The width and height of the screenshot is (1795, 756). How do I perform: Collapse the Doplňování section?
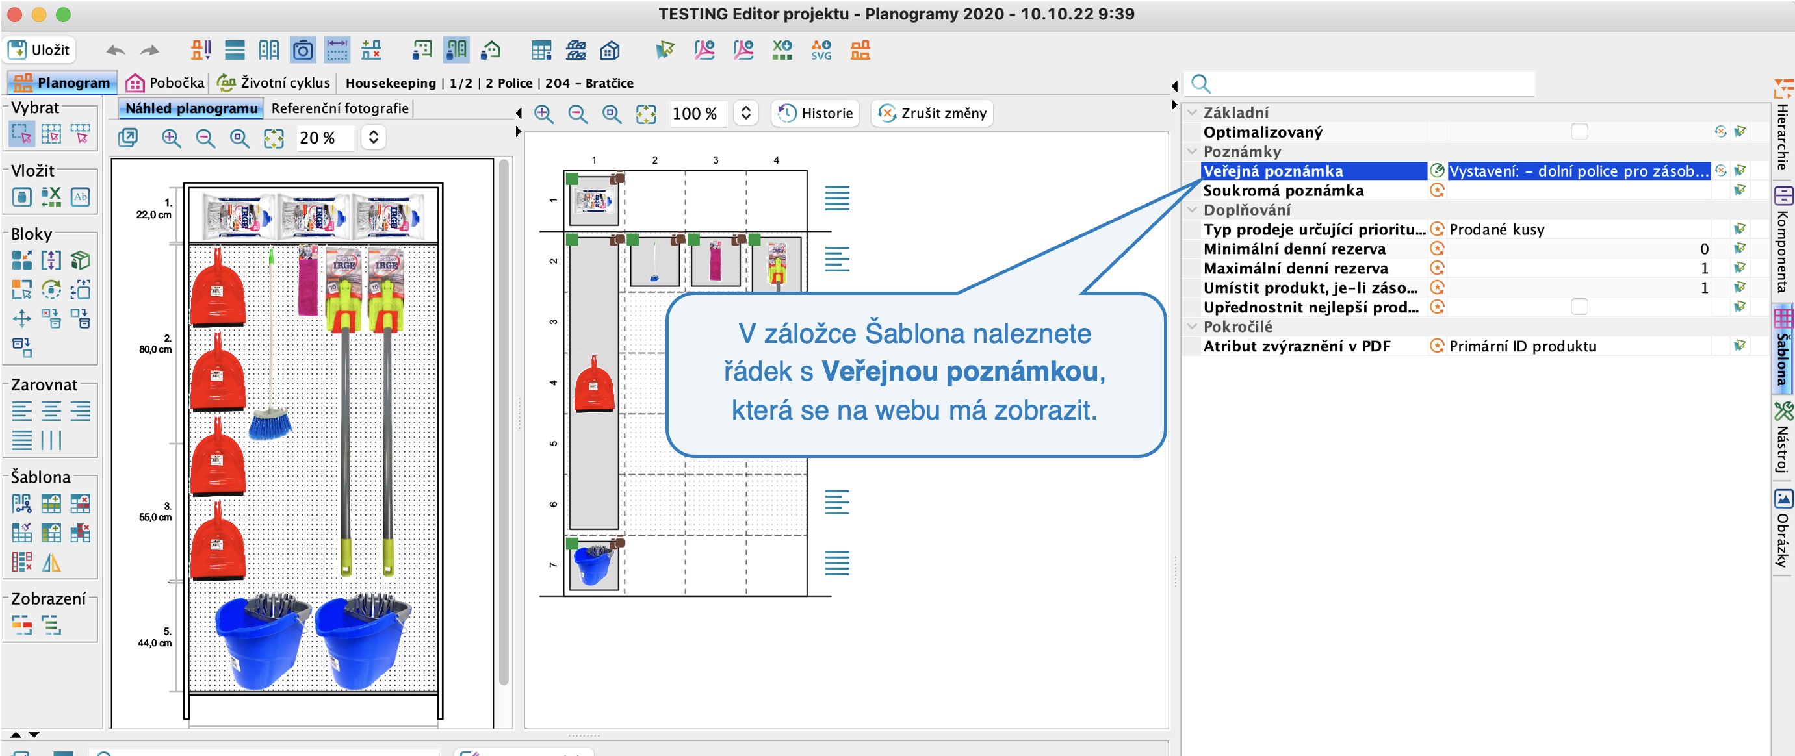pyautogui.click(x=1193, y=210)
